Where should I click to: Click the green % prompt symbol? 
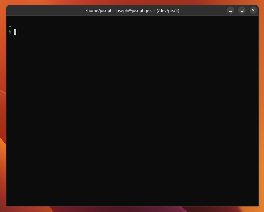(x=10, y=32)
